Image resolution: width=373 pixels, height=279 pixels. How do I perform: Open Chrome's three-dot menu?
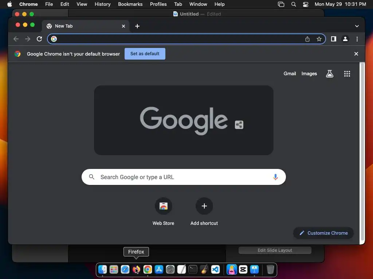coord(357,39)
